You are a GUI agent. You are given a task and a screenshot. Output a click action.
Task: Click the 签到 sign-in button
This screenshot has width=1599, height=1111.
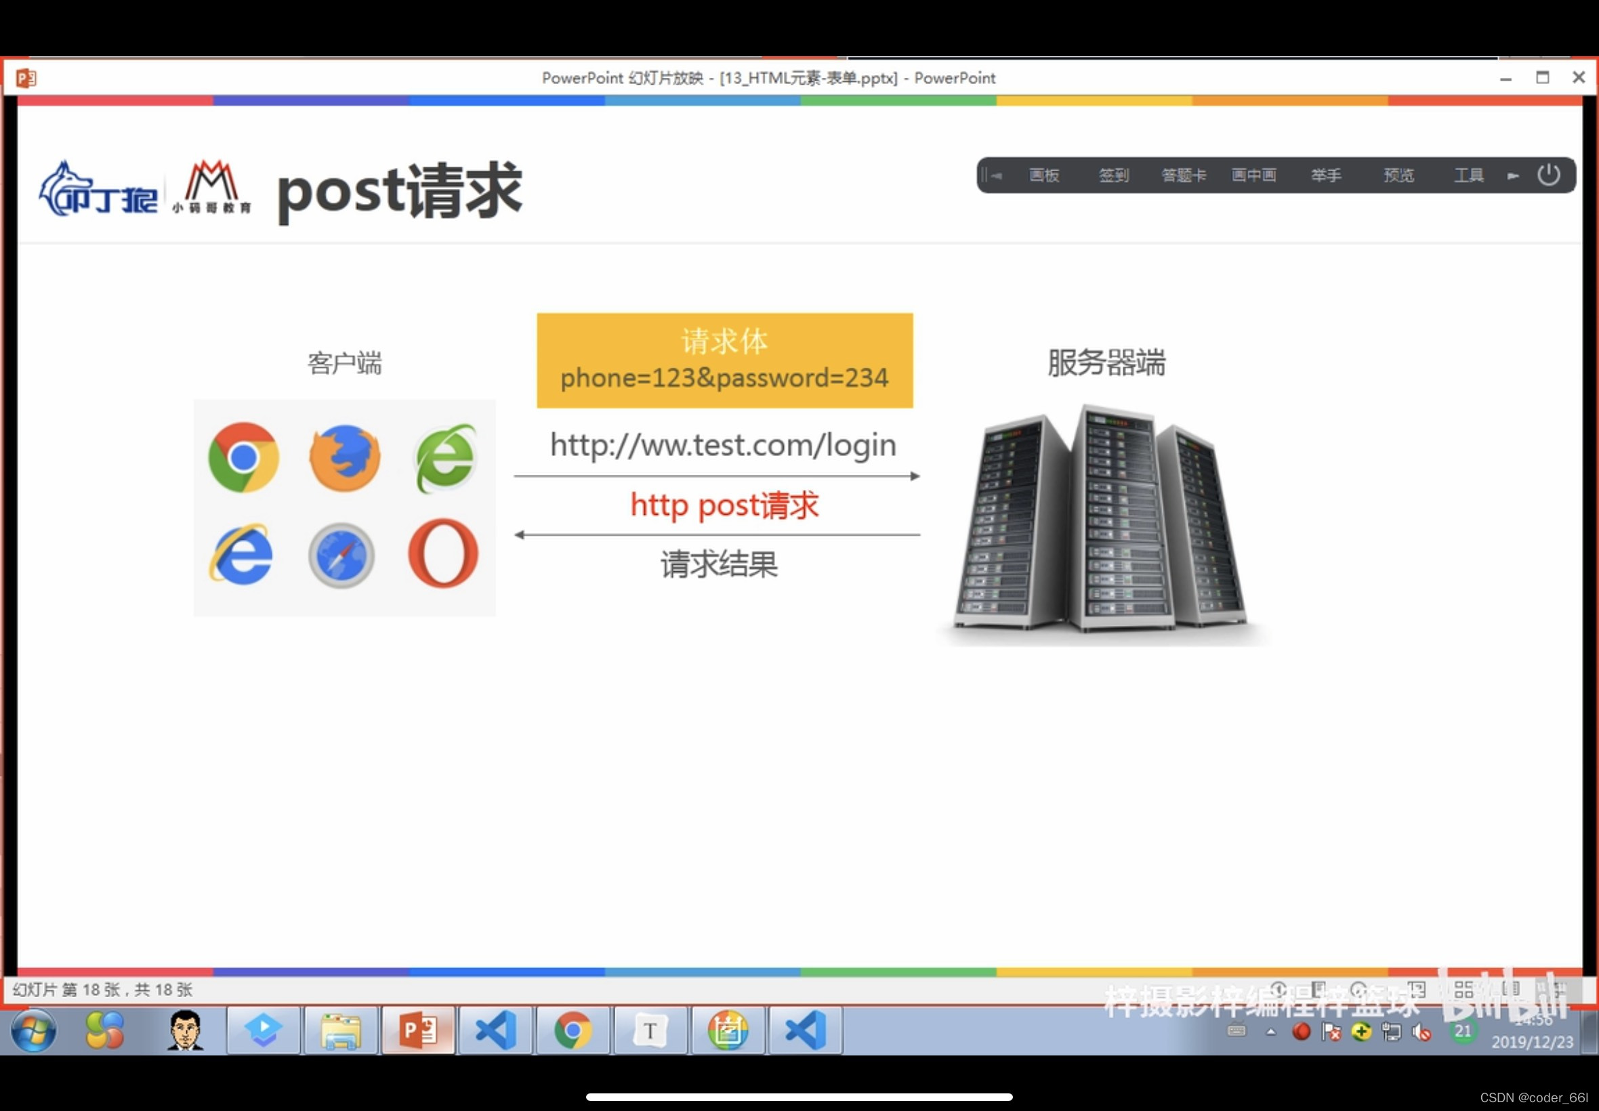(x=1113, y=175)
